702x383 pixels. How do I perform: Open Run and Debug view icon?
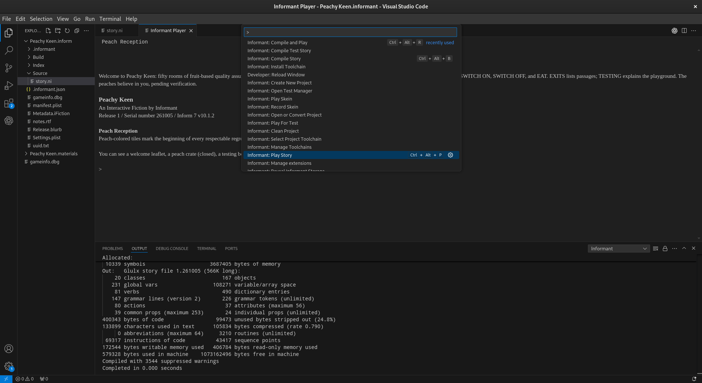coord(9,86)
